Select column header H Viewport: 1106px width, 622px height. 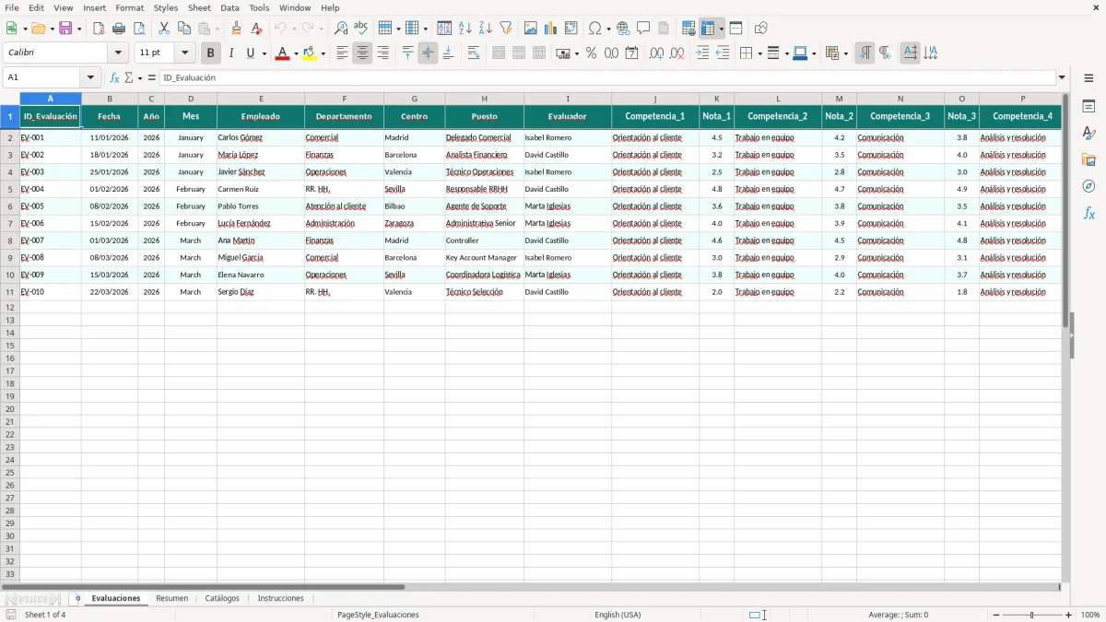pos(484,99)
